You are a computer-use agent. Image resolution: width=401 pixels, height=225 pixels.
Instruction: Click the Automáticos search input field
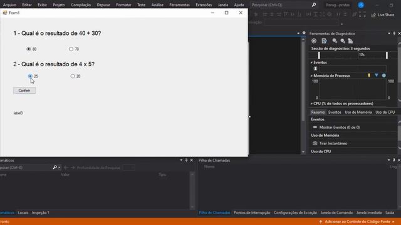tap(26, 167)
